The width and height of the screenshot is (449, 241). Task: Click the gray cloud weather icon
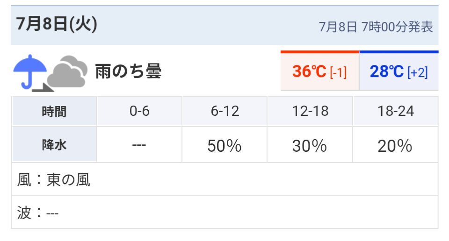click(x=67, y=71)
